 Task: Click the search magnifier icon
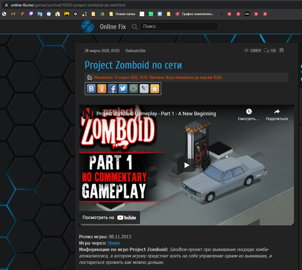tap(134, 26)
